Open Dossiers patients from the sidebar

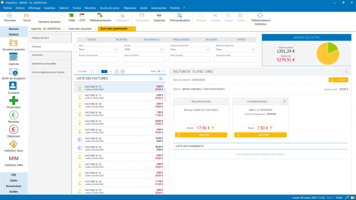[13, 44]
